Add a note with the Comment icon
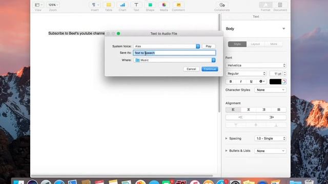328x184 pixels. [x=178, y=5]
